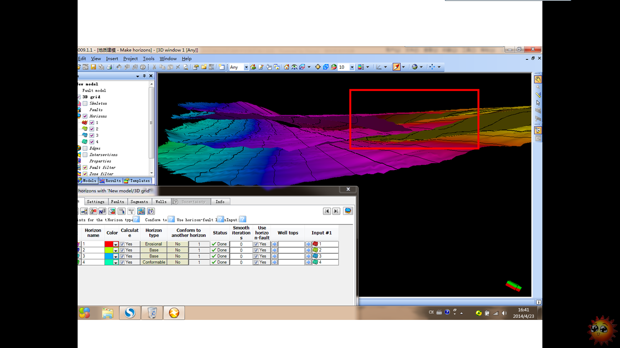Image resolution: width=620 pixels, height=348 pixels.
Task: Click the axis display icon
Action: click(x=379, y=67)
